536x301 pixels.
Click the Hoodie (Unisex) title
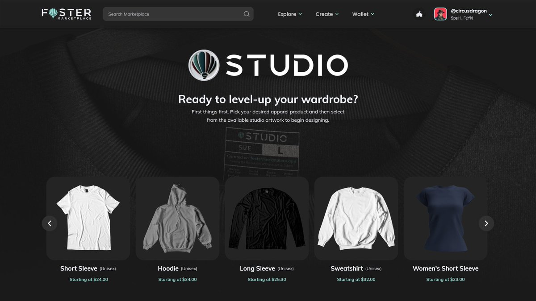click(177, 268)
